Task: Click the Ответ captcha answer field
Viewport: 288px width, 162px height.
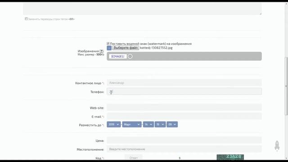Action: (134, 157)
